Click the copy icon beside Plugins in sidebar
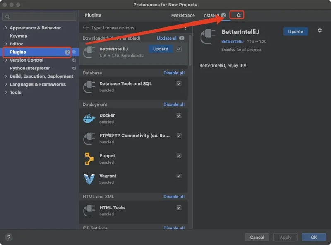 [74, 52]
